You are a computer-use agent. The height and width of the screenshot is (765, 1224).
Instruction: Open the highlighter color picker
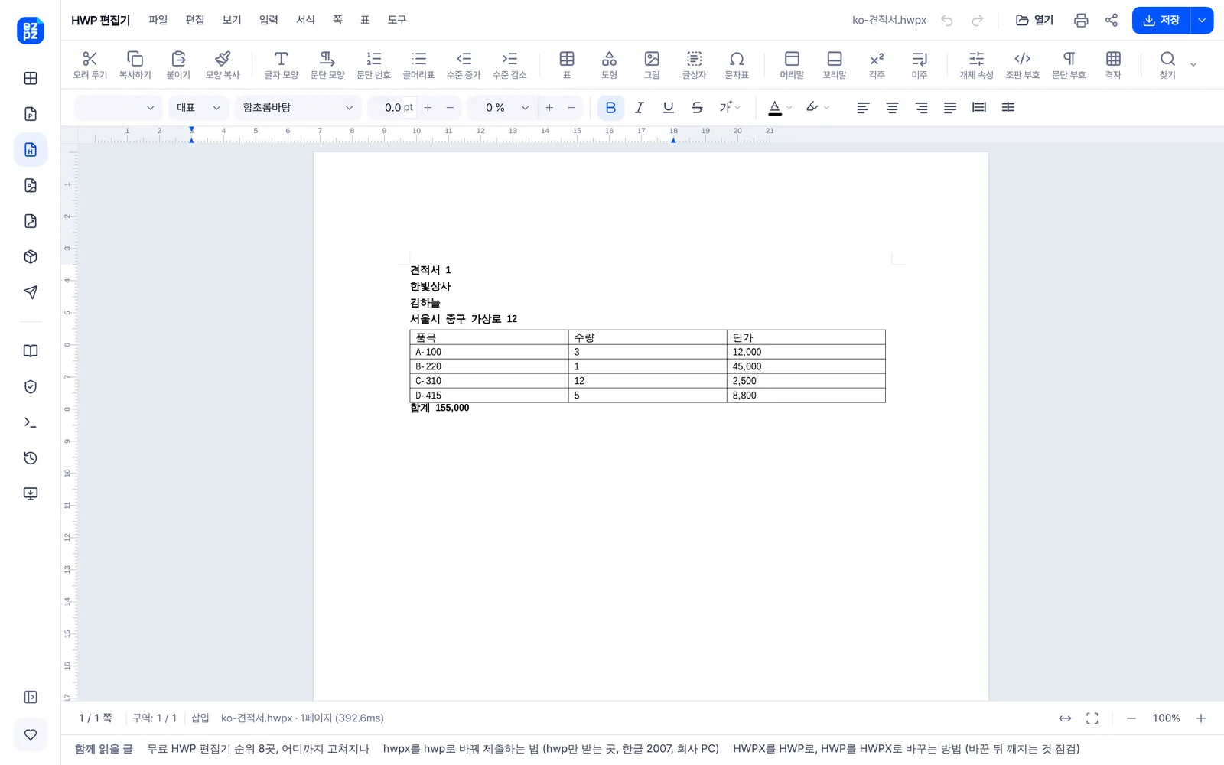click(x=812, y=108)
